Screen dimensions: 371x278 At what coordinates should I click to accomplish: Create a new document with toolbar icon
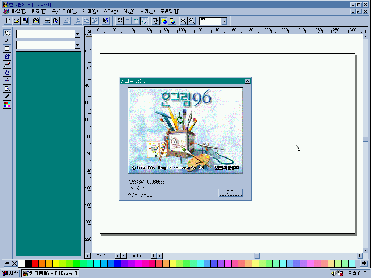[8, 21]
